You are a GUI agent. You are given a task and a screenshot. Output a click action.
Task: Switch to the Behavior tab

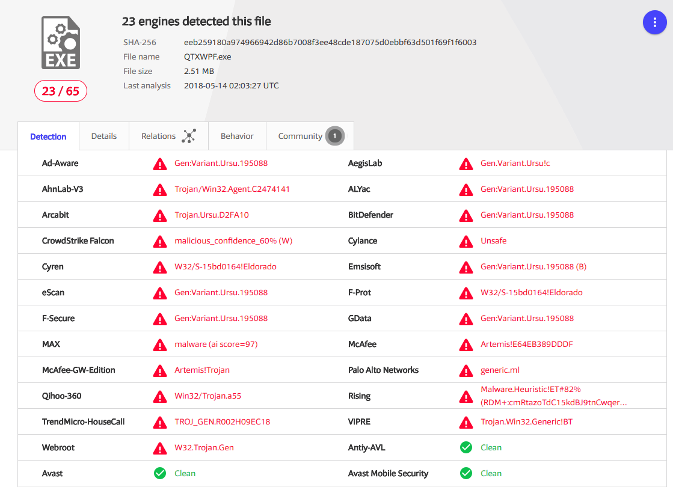(x=237, y=136)
